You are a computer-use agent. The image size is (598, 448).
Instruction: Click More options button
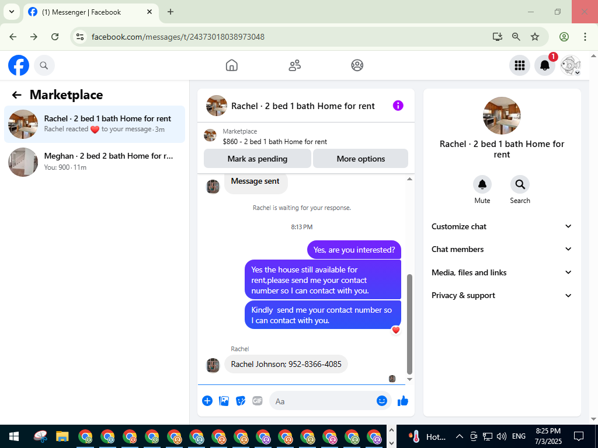tap(361, 159)
